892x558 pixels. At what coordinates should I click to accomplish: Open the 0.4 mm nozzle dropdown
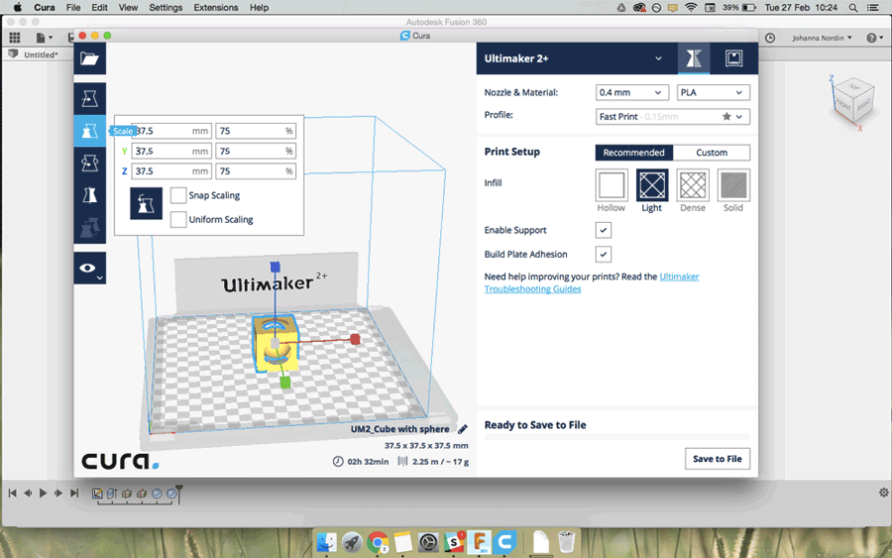631,92
